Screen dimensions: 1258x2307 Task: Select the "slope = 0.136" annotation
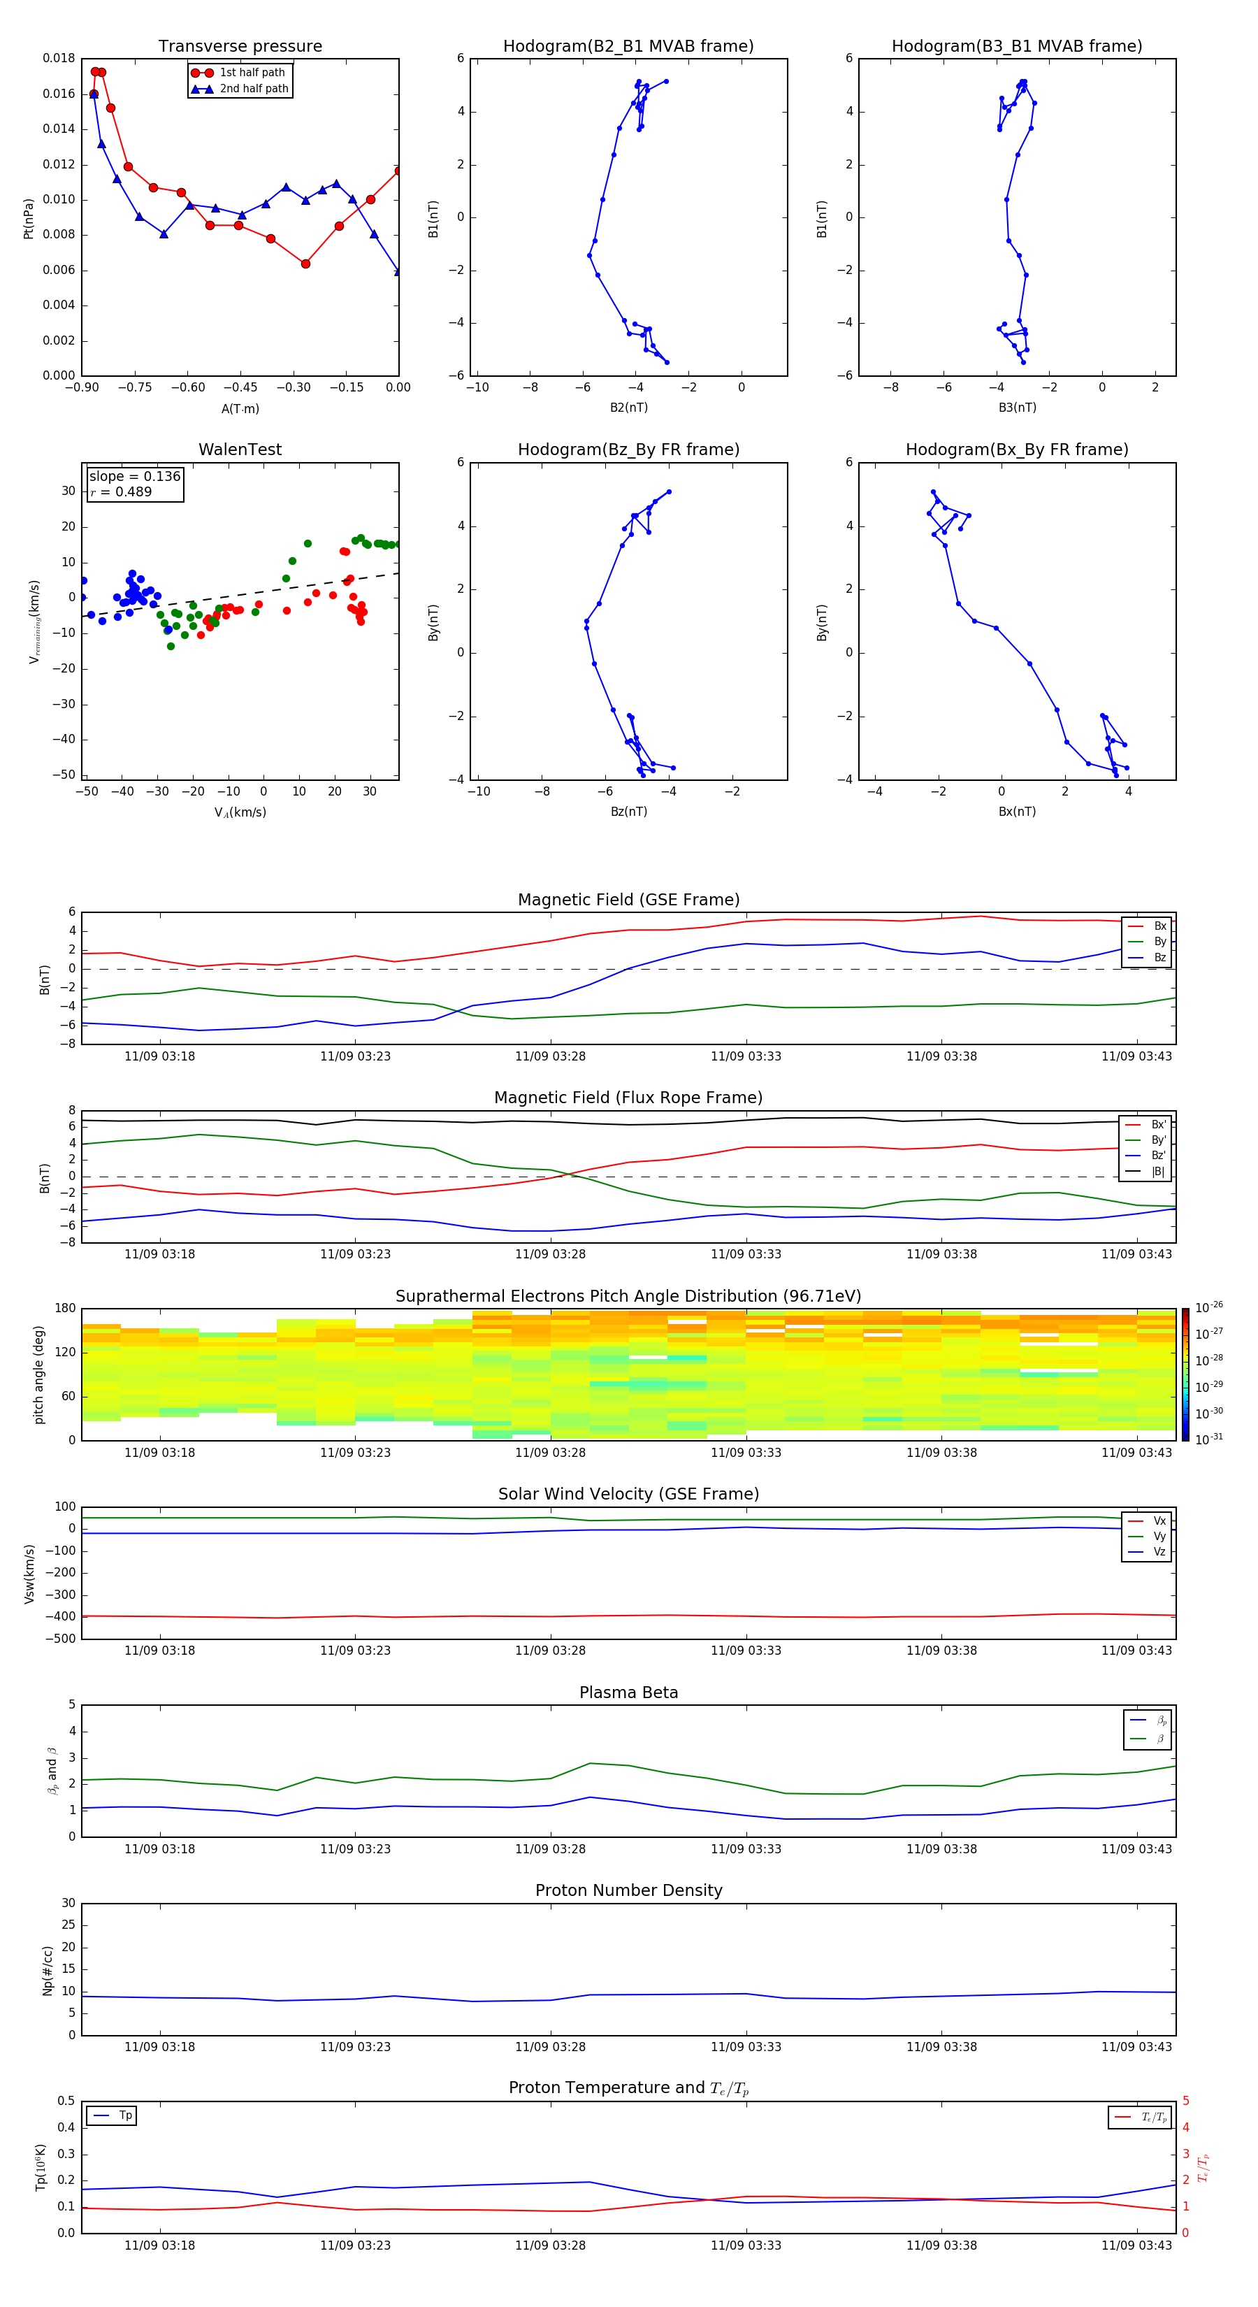(x=135, y=477)
